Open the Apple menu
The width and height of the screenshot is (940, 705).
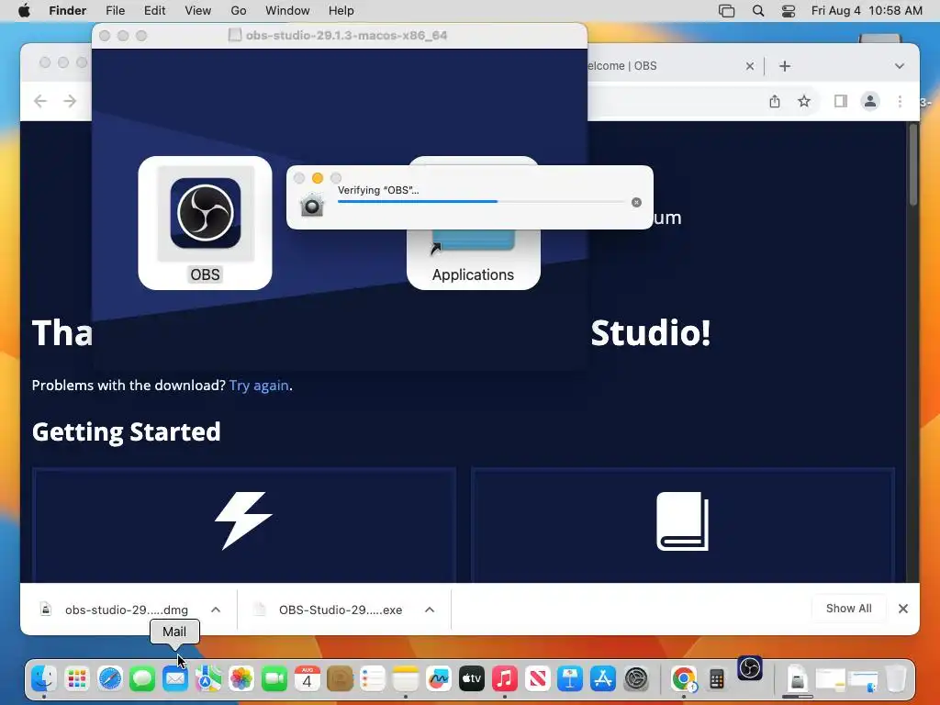pos(24,11)
